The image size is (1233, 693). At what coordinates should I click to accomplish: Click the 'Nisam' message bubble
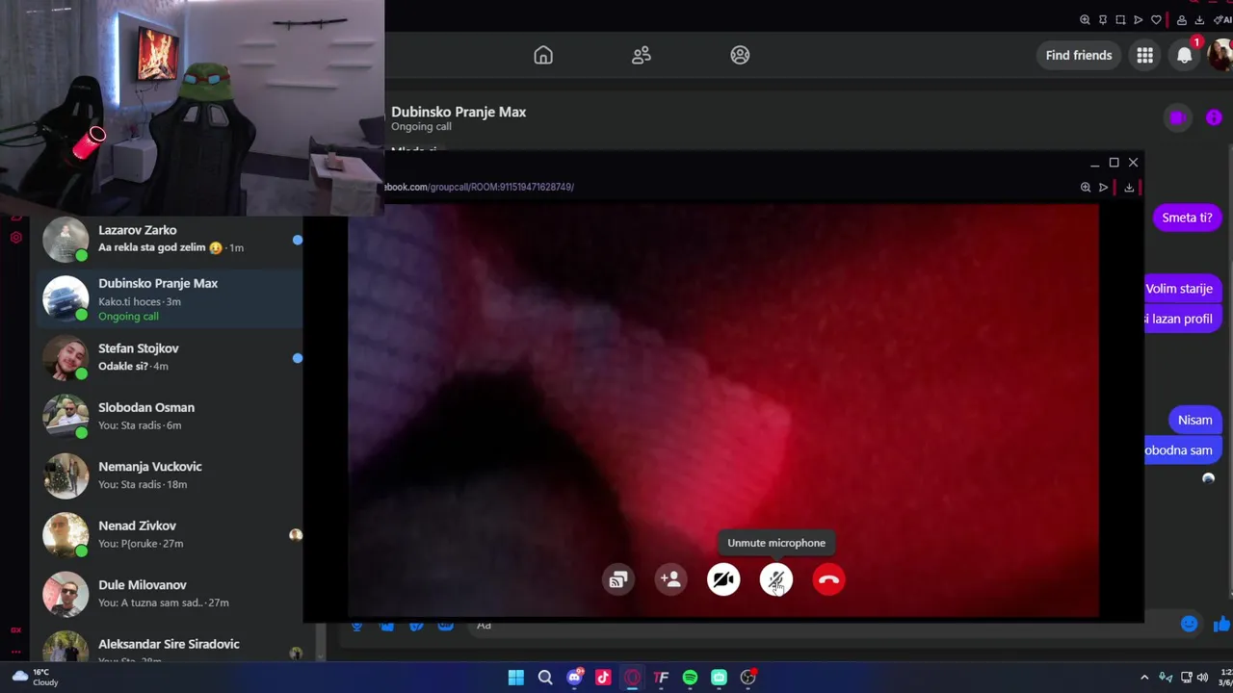[1194, 420]
